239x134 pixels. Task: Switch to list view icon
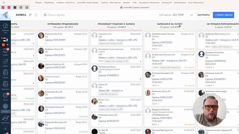(x=36, y=15)
